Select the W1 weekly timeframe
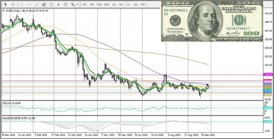 click(136, 5)
